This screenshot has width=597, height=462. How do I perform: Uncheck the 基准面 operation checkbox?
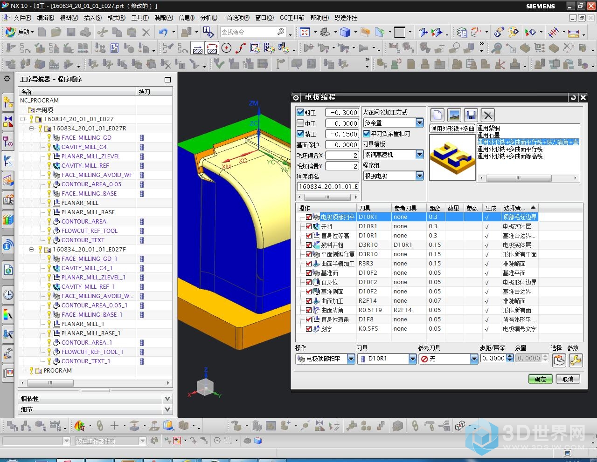click(x=308, y=273)
